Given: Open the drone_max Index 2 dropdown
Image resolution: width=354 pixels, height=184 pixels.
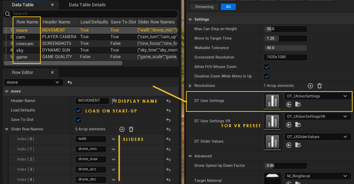Looking at the screenshot, I should pyautogui.click(x=114, y=159).
